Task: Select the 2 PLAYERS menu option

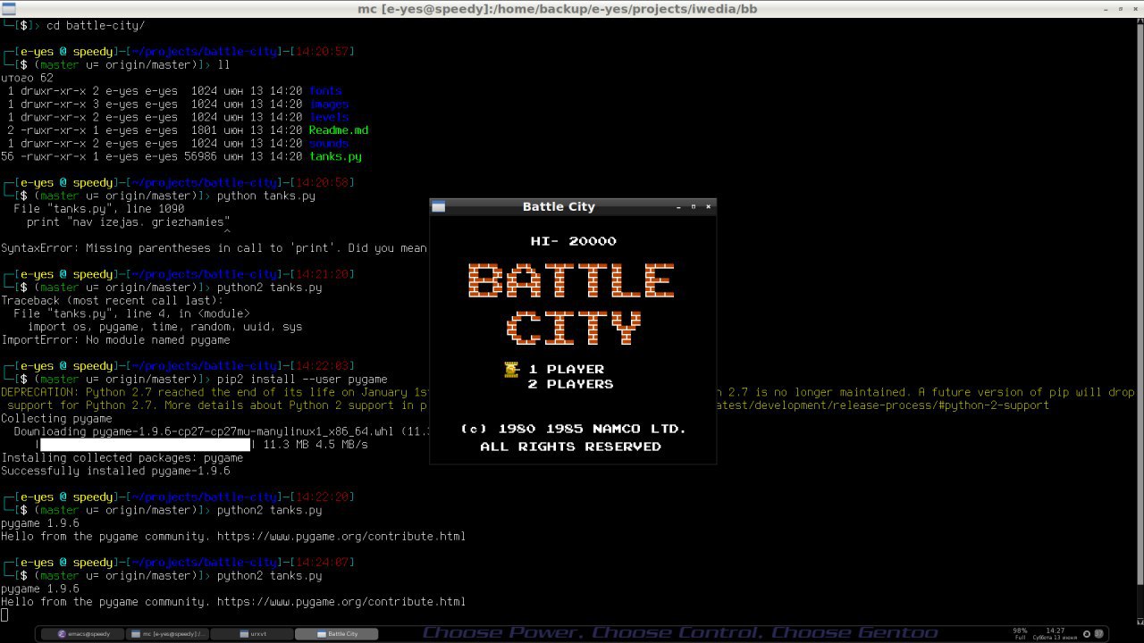Action: 570,384
